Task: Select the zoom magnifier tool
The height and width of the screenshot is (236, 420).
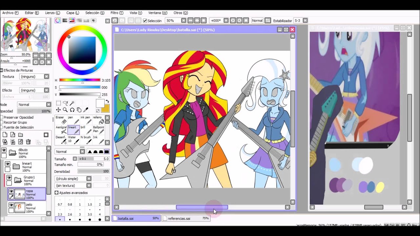Action: (x=65, y=110)
